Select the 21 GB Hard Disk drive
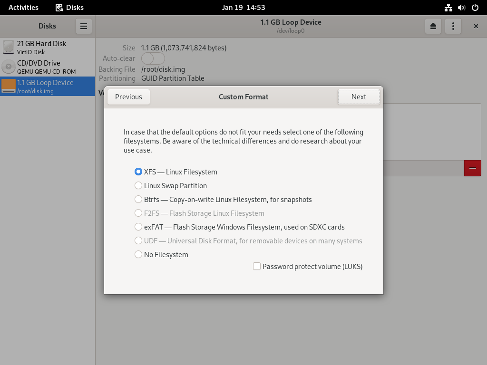Screen dimensions: 487x365 [48, 48]
